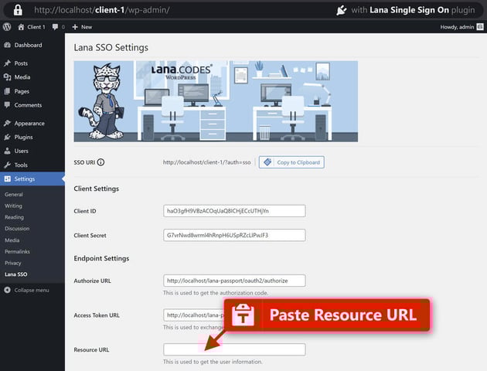Click the Pages menu item label
This screenshot has height=371, width=487.
[22, 91]
